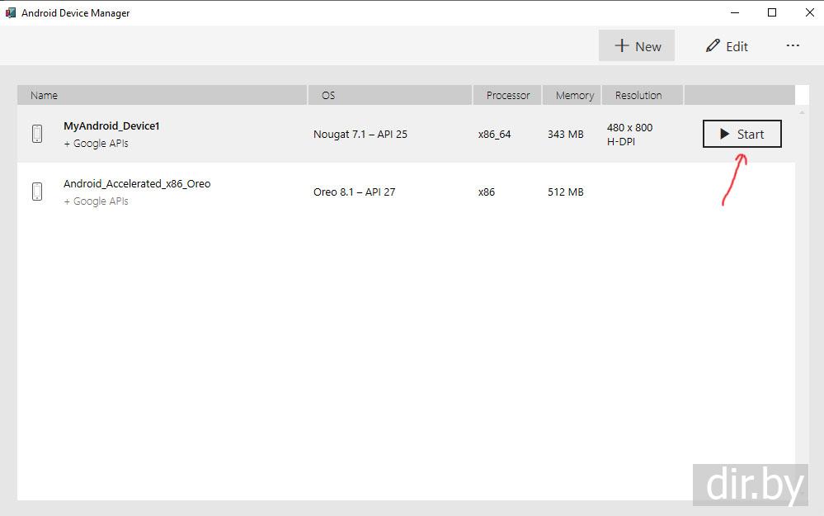The width and height of the screenshot is (824, 516).
Task: Minimize the Android Device Manager window
Action: point(735,12)
